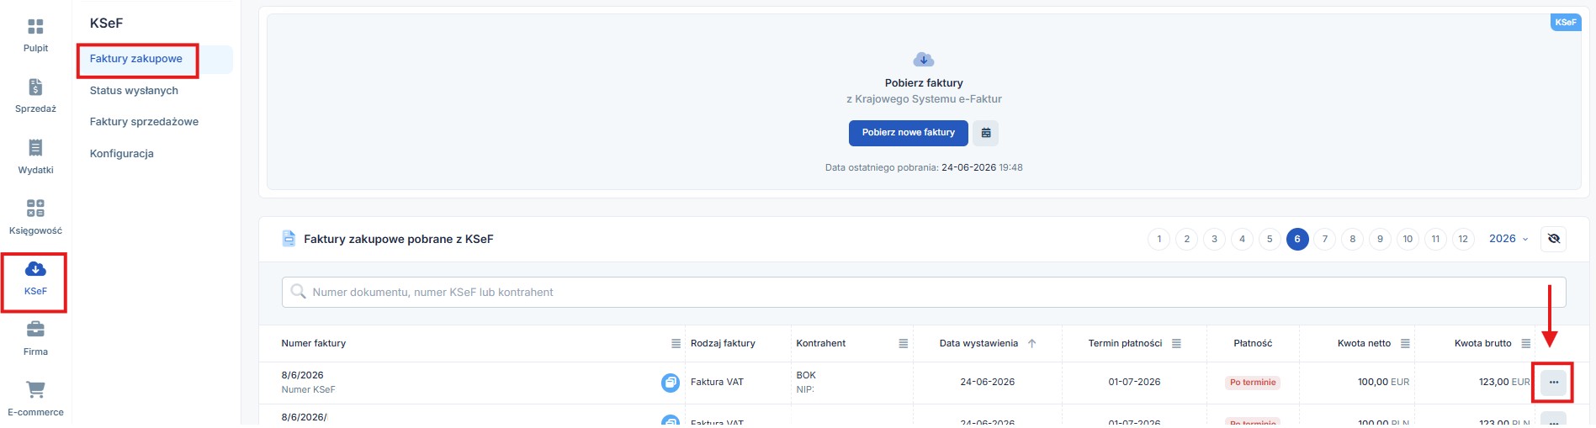Select month 9 in the pager
The height and width of the screenshot is (428, 1596).
point(1380,240)
